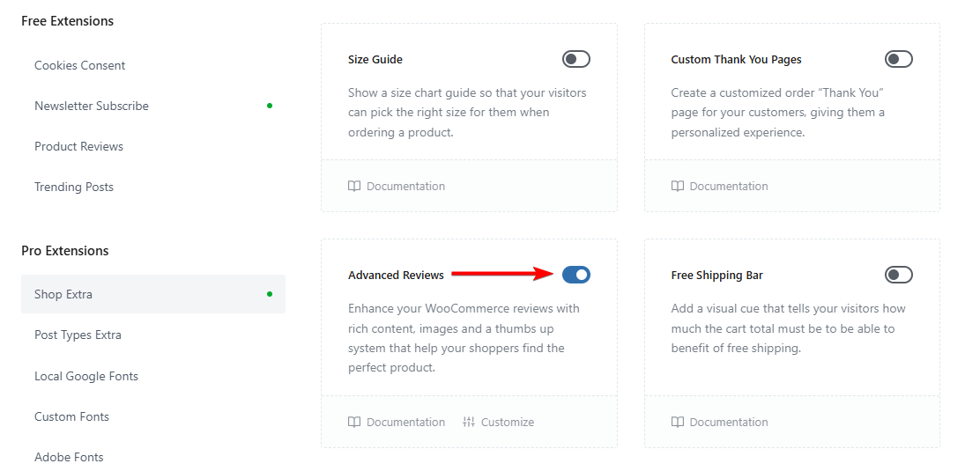Viewport: 965px width, 471px height.
Task: Select Shop Extra under Pro Extensions
Action: tap(63, 294)
